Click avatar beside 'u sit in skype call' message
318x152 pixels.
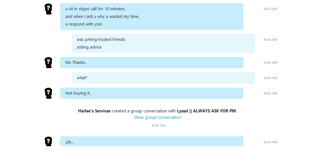coord(48,9)
